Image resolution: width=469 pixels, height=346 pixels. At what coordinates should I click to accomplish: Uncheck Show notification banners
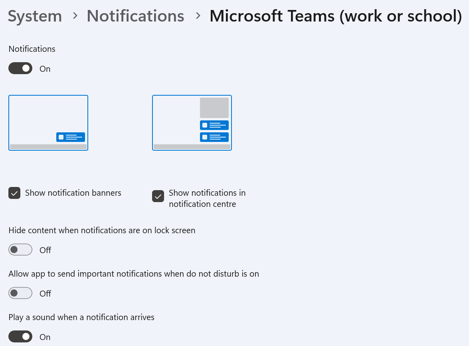[x=14, y=193]
